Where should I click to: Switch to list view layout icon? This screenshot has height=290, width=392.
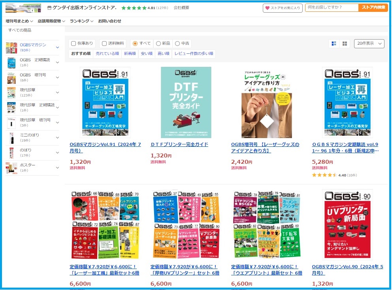pos(334,44)
